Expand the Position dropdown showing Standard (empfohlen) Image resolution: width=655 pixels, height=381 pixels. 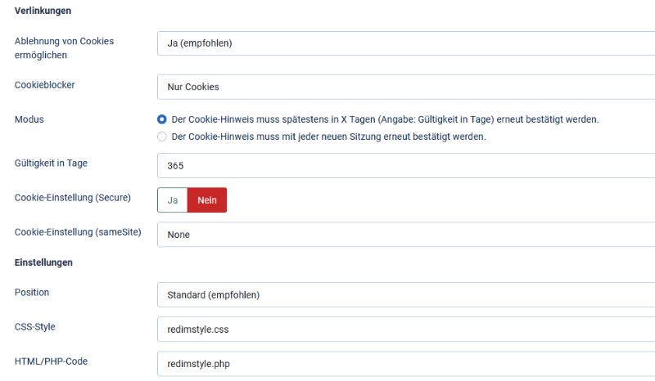pos(405,294)
